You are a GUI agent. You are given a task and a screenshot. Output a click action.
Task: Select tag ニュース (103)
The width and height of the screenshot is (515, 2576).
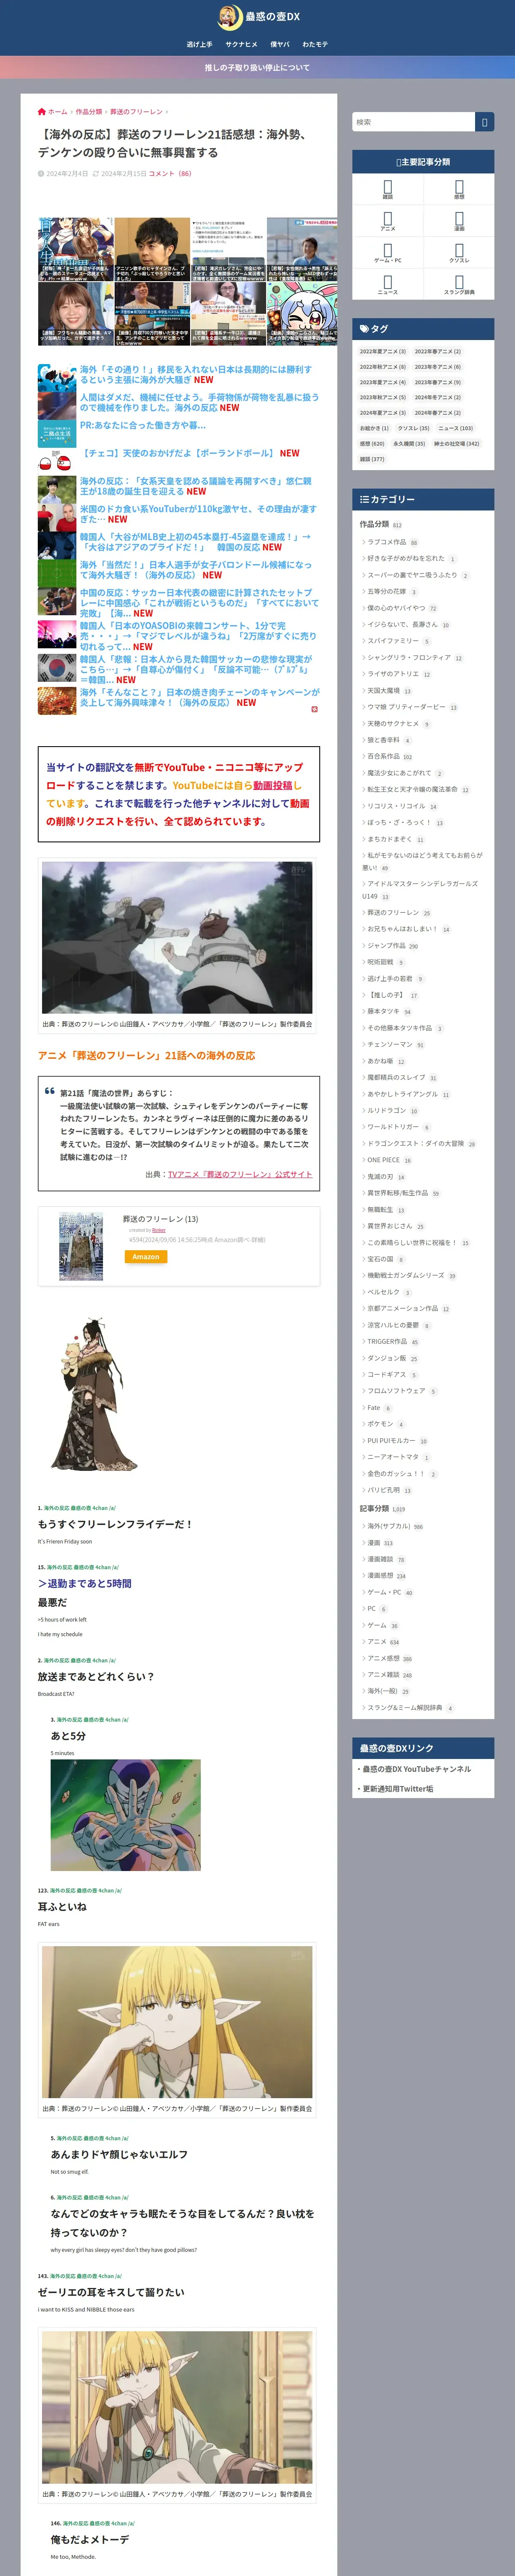pos(456,428)
